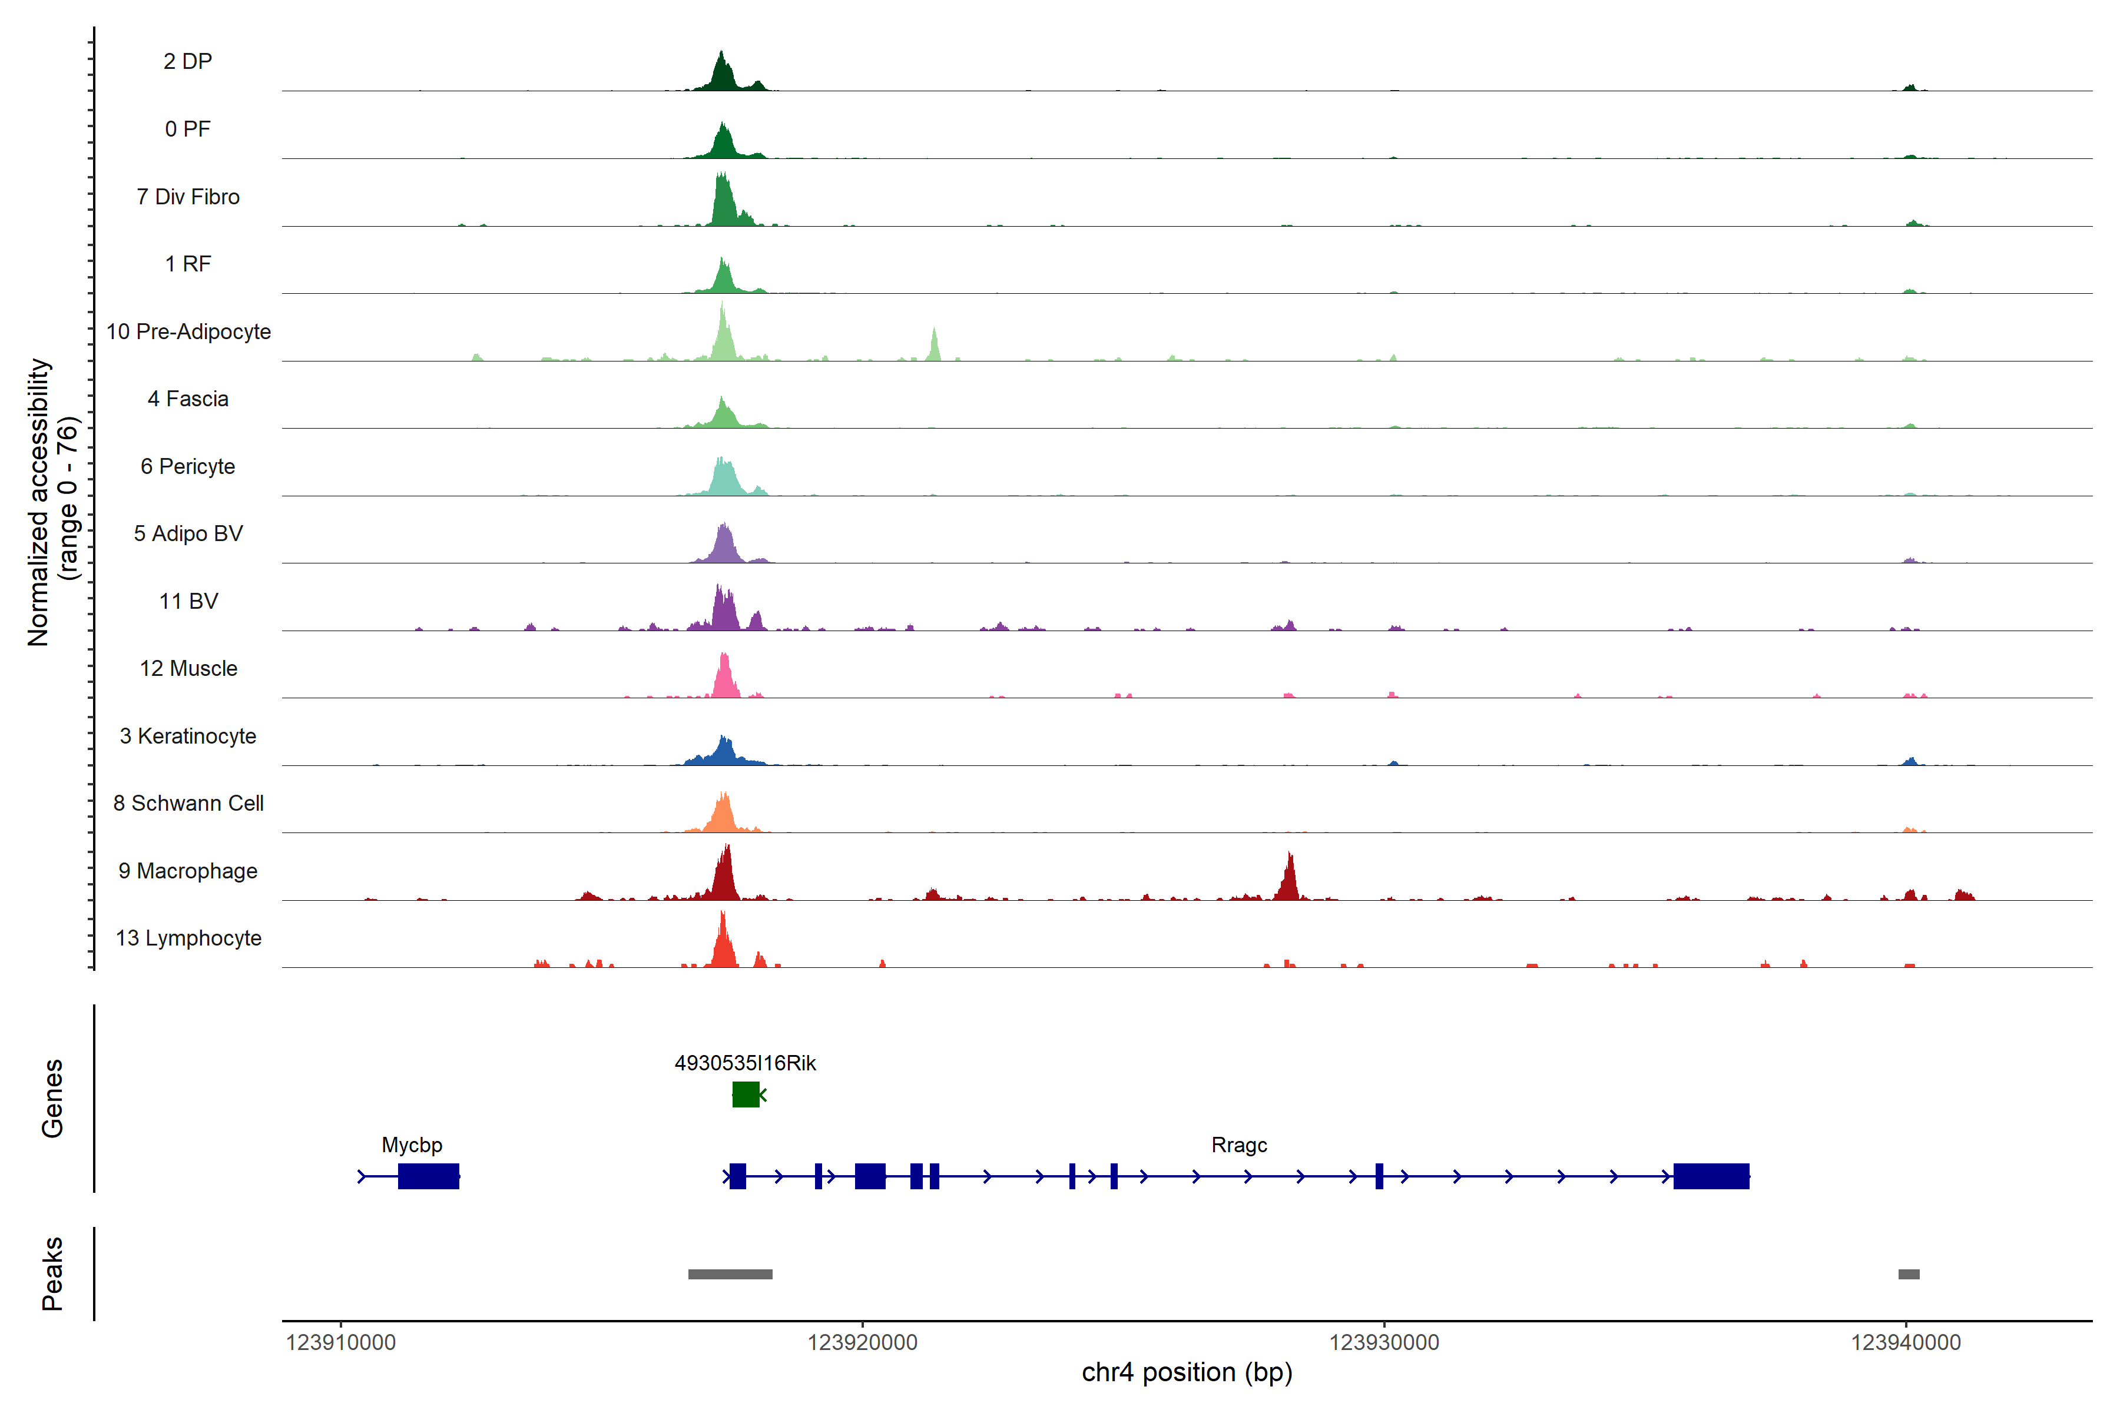Click the large last exon of Rragc
This screenshot has height=1413, width=2120.
point(1711,1176)
